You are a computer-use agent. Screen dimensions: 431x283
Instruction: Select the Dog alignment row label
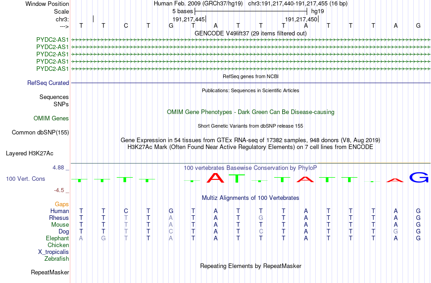coord(64,232)
